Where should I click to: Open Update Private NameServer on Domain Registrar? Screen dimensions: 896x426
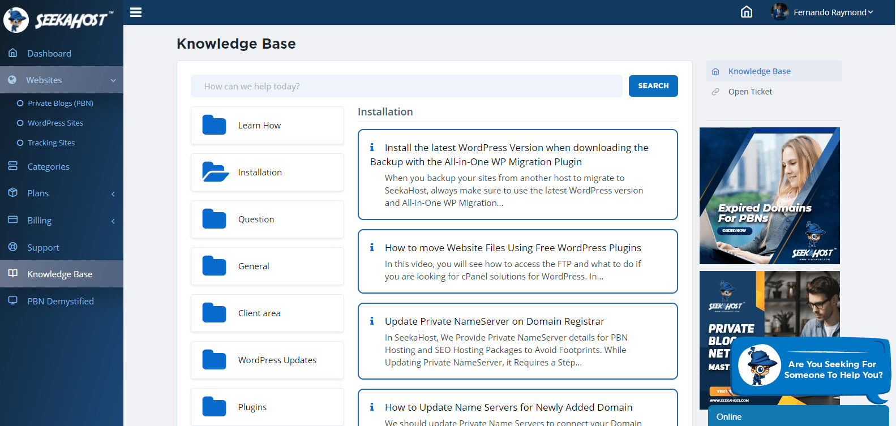[x=495, y=321]
